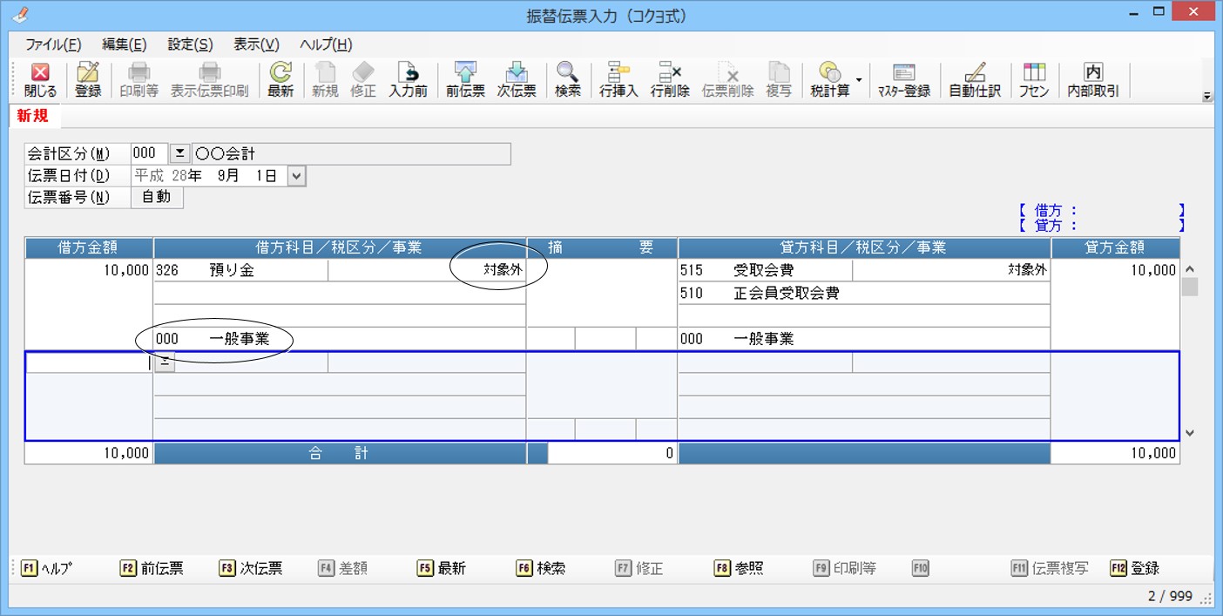Click the F12 登録 function key button
Screen dimensions: 1223x616
[x=1134, y=568]
